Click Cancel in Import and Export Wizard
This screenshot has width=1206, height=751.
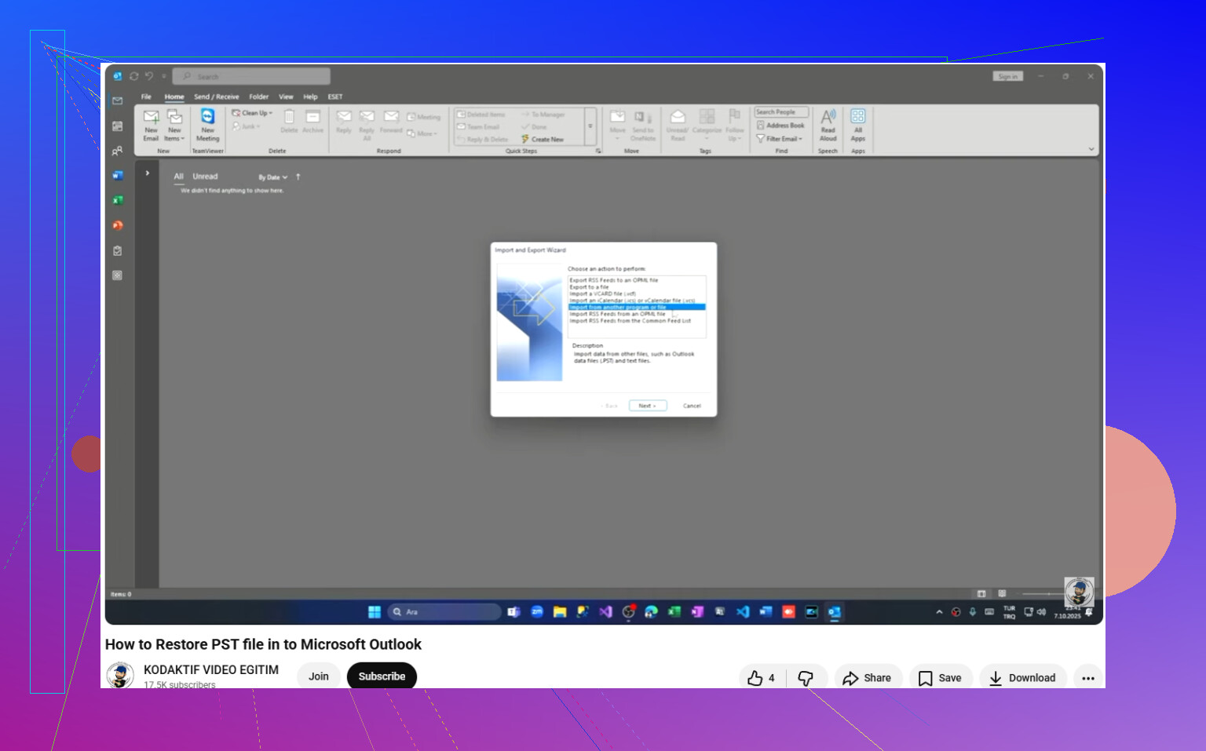tap(692, 406)
